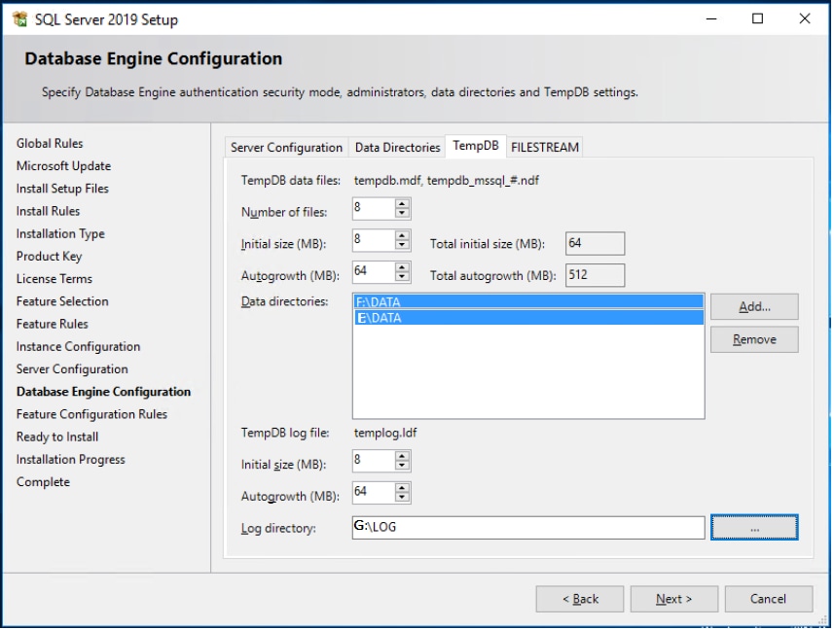
Task: Click the Product Key step
Action: pos(49,257)
